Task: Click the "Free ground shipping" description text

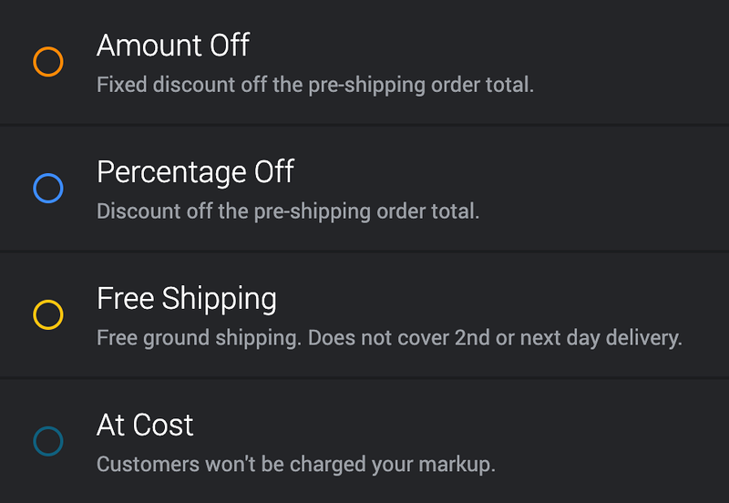Action: (199, 338)
